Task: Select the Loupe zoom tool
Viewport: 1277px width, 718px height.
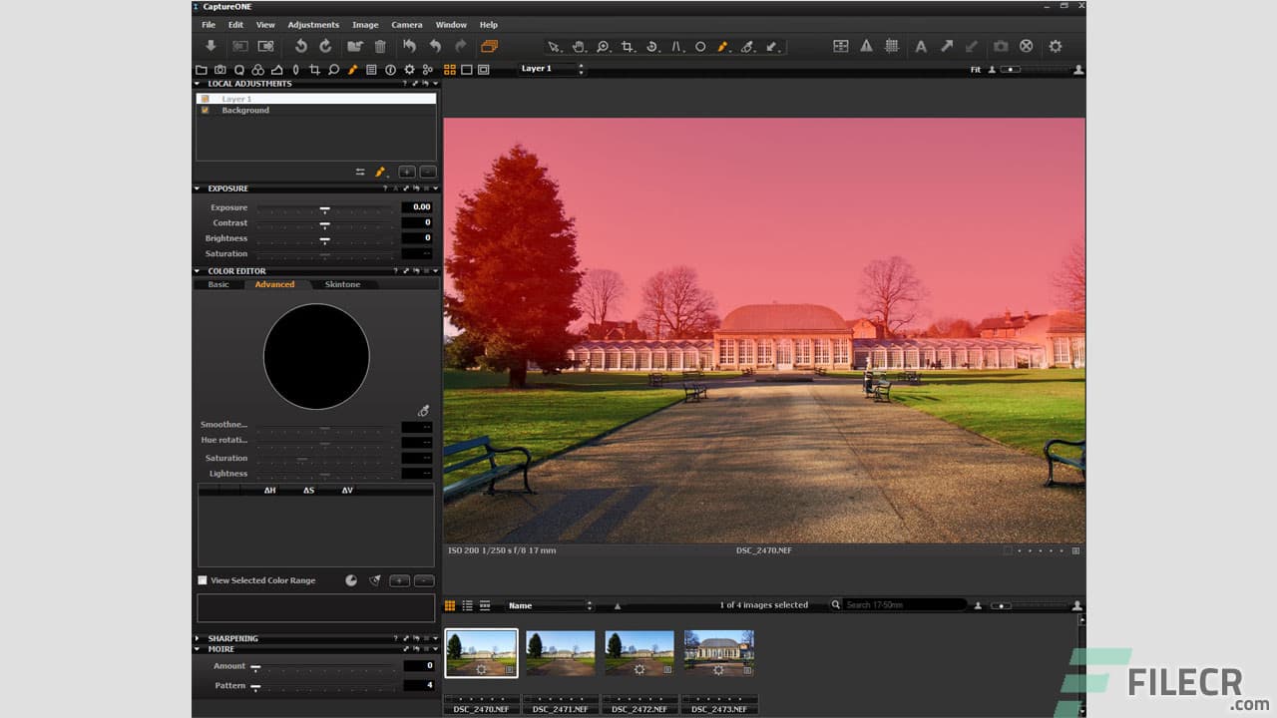Action: [x=603, y=47]
